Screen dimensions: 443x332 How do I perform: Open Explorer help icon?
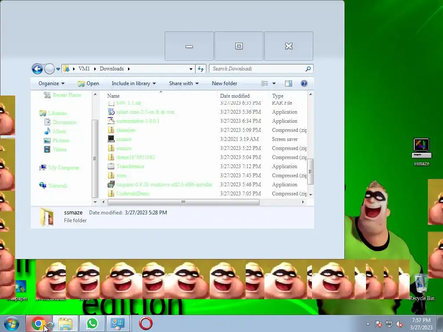[x=304, y=83]
